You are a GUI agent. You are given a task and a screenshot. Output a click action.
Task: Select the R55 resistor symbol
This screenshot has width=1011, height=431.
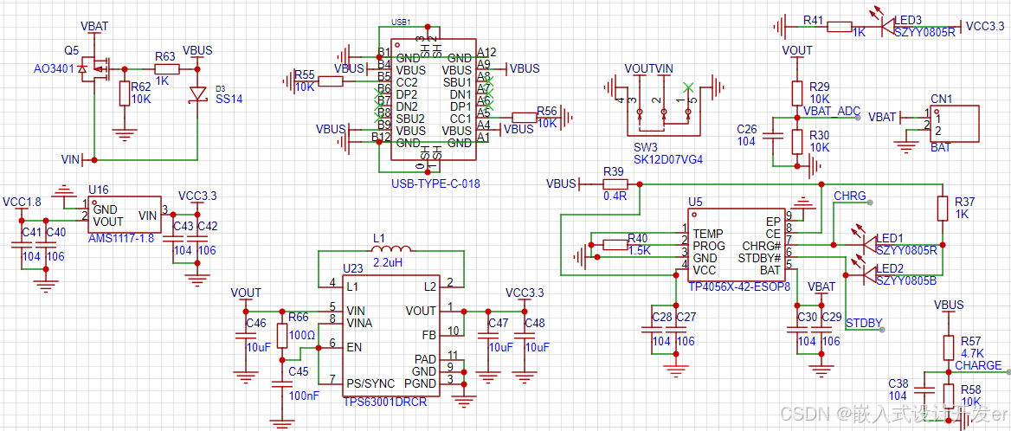[331, 81]
